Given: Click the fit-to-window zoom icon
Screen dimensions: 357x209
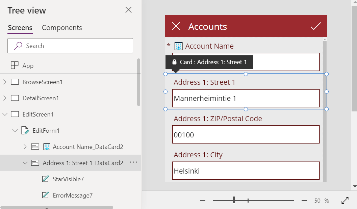Looking at the screenshot, I should 345,200.
